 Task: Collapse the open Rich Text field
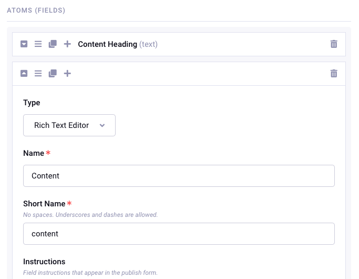[x=24, y=74]
